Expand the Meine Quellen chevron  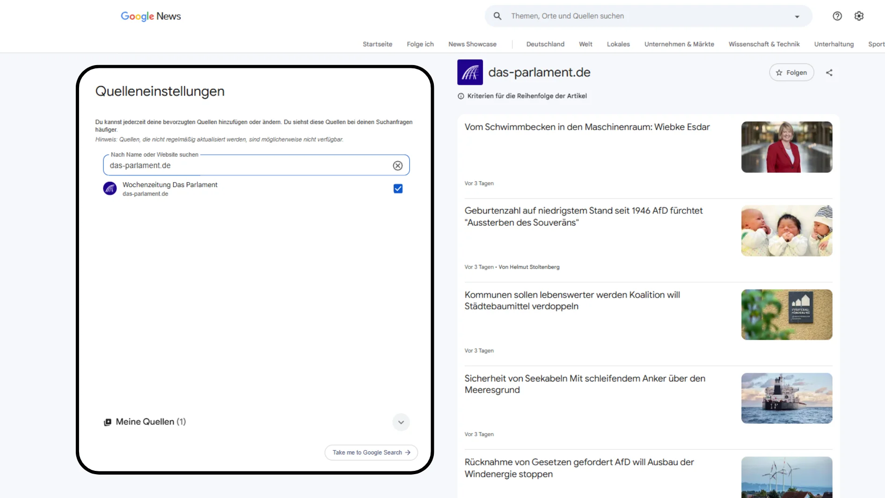(x=401, y=422)
